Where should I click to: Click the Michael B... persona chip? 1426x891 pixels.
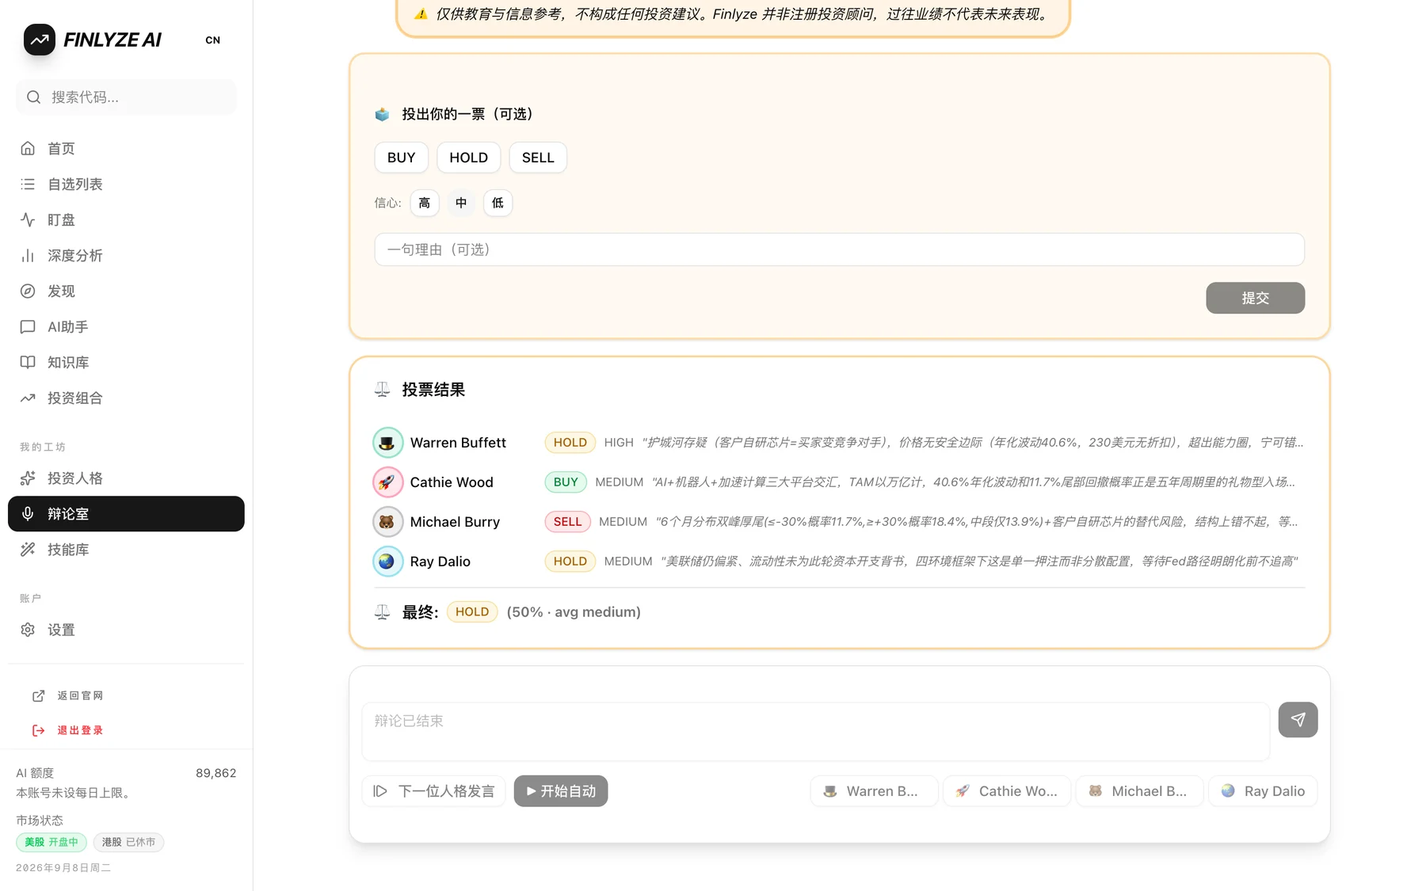click(1139, 790)
